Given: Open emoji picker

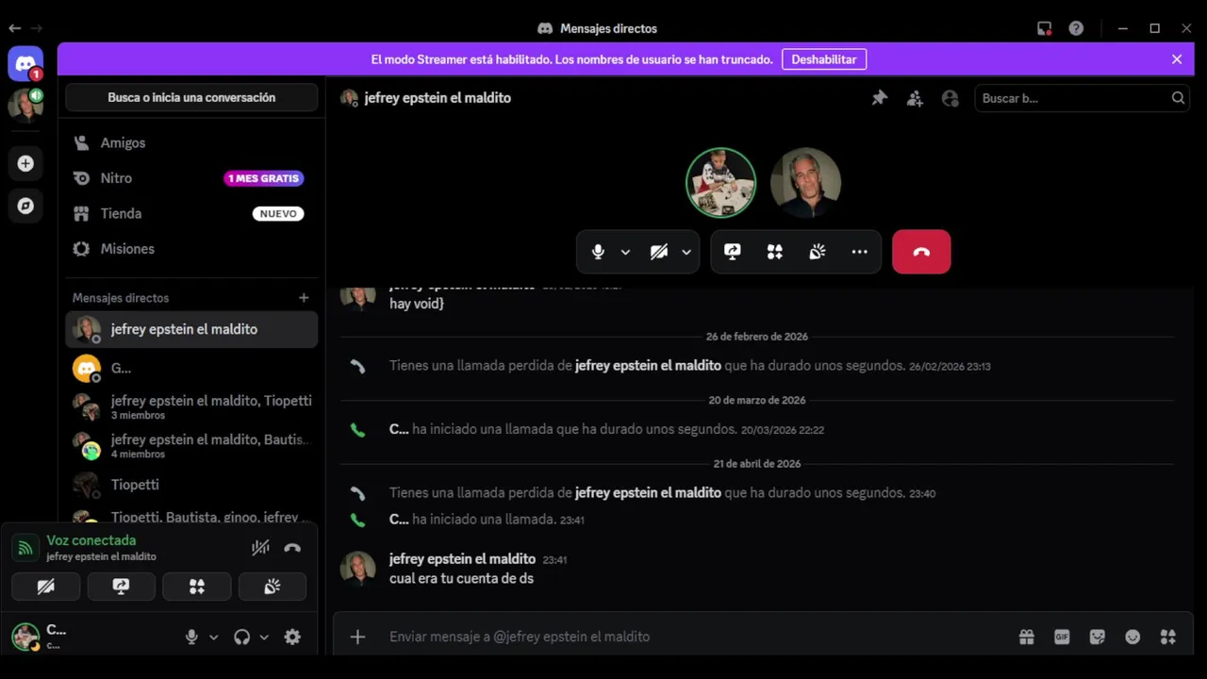Looking at the screenshot, I should click(x=1133, y=637).
